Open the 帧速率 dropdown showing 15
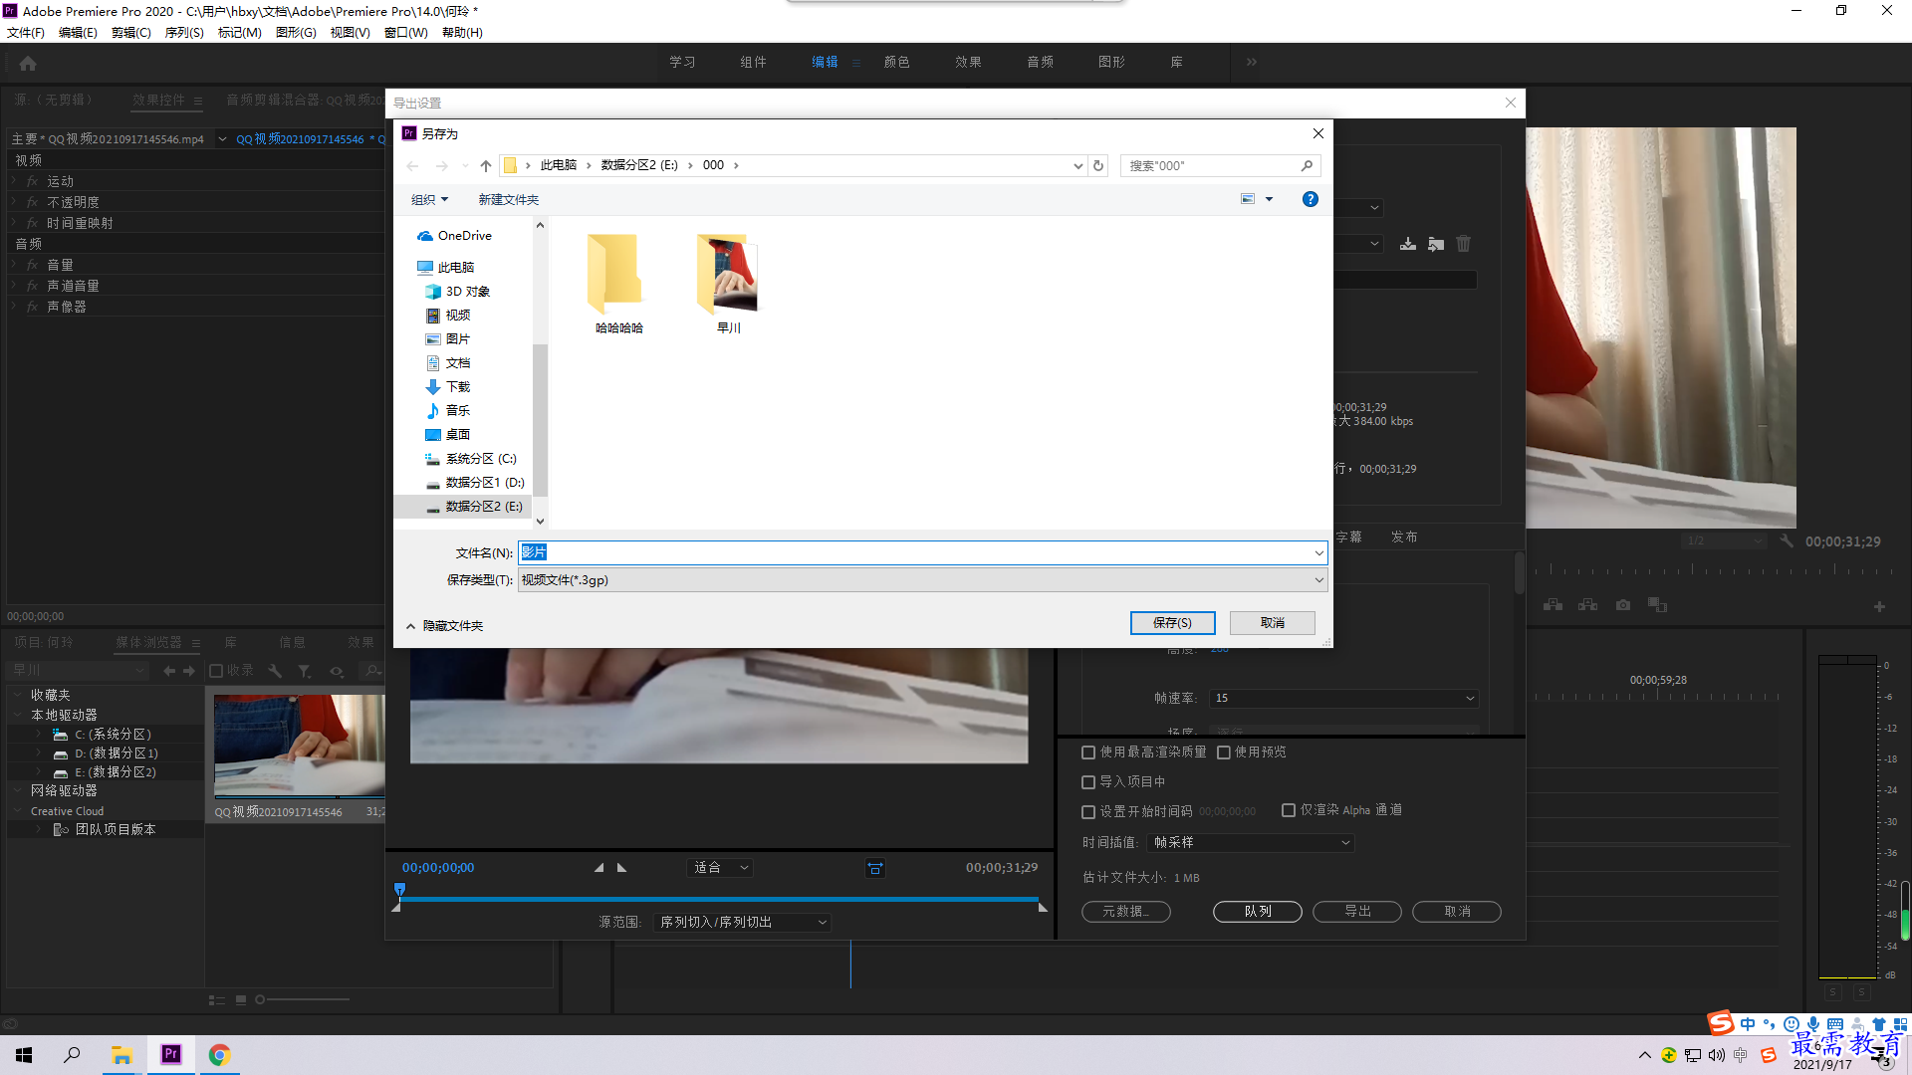Viewport: 1912px width, 1075px height. 1344,699
